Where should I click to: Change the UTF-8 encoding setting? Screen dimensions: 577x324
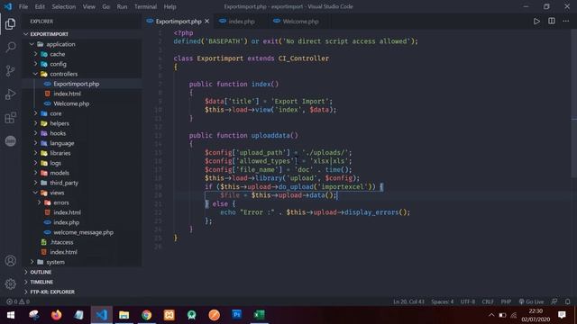coord(468,301)
